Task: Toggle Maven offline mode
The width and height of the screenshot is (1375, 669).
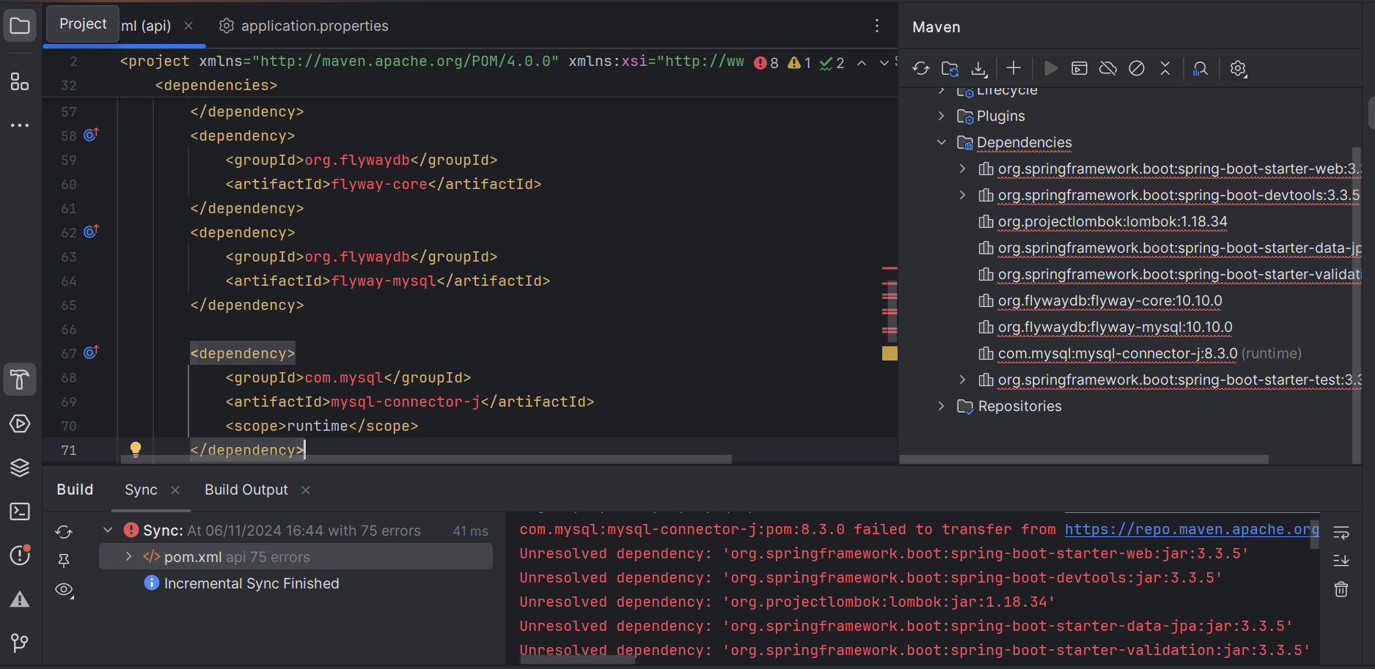Action: (1108, 68)
